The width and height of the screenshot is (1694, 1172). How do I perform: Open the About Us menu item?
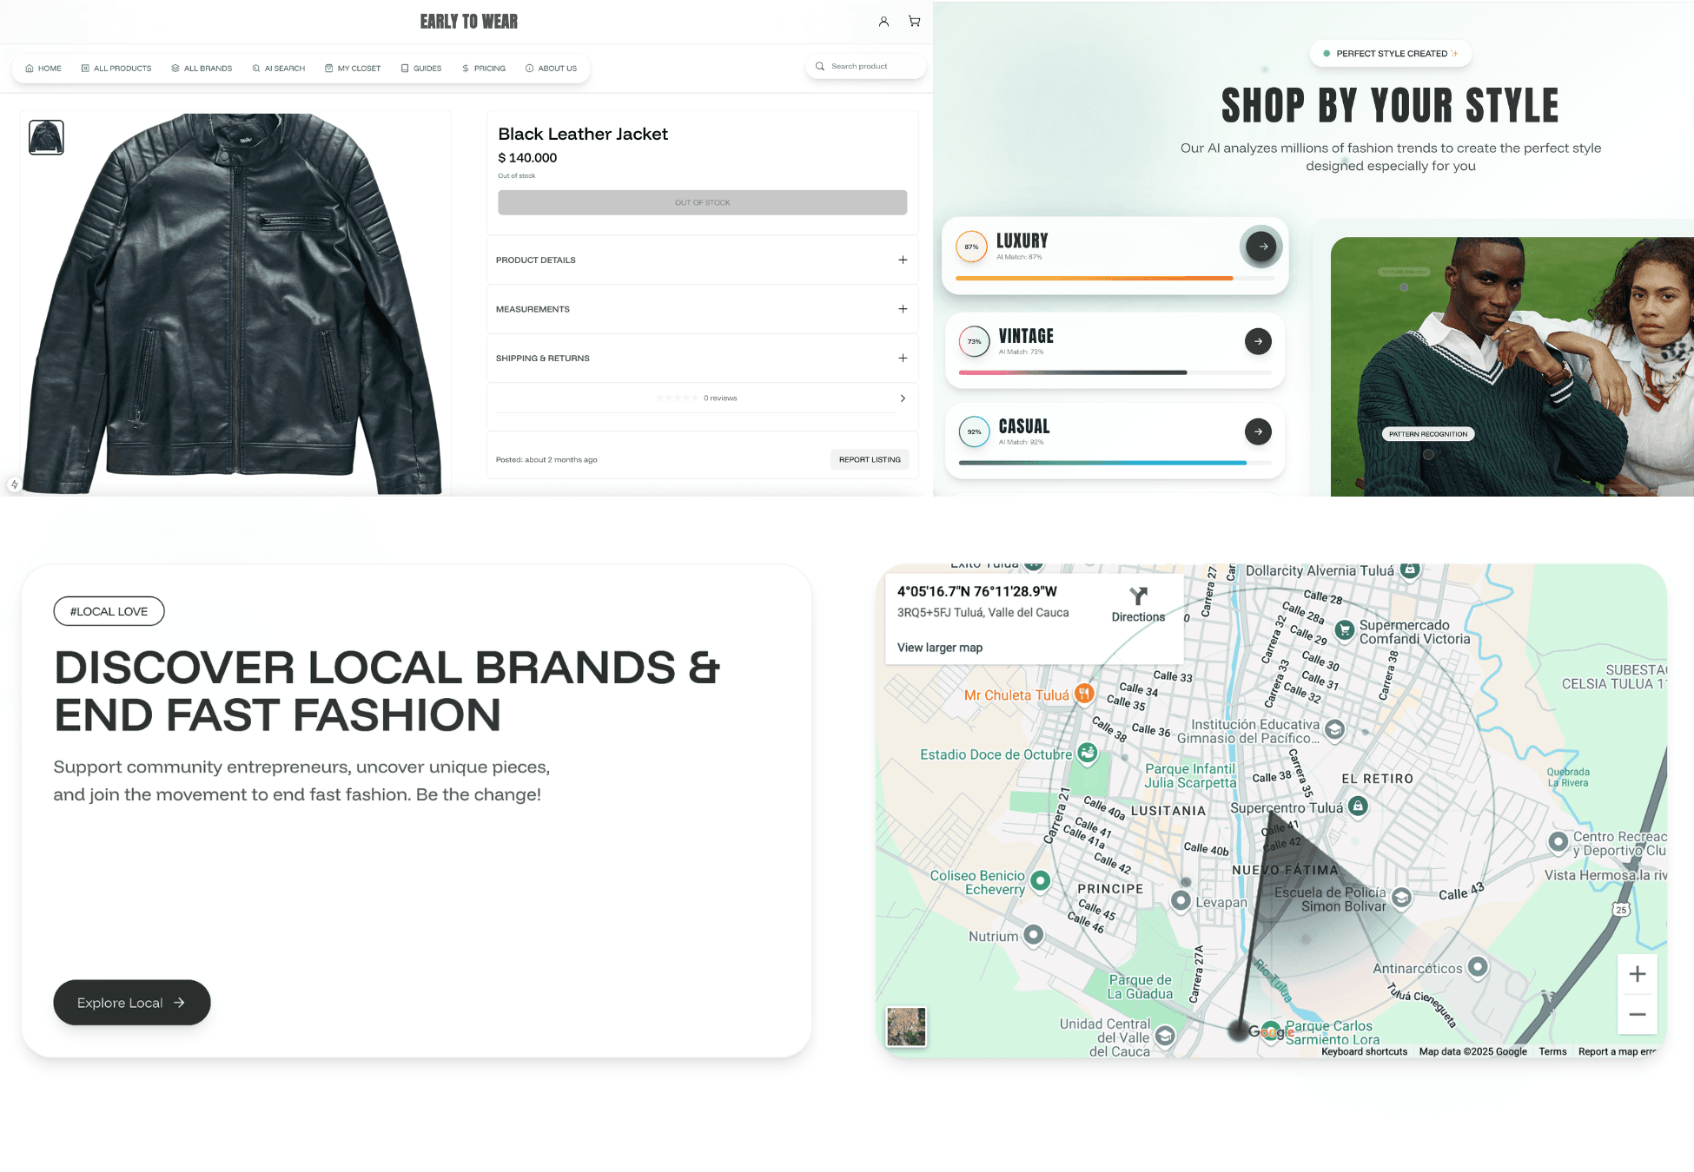(551, 69)
